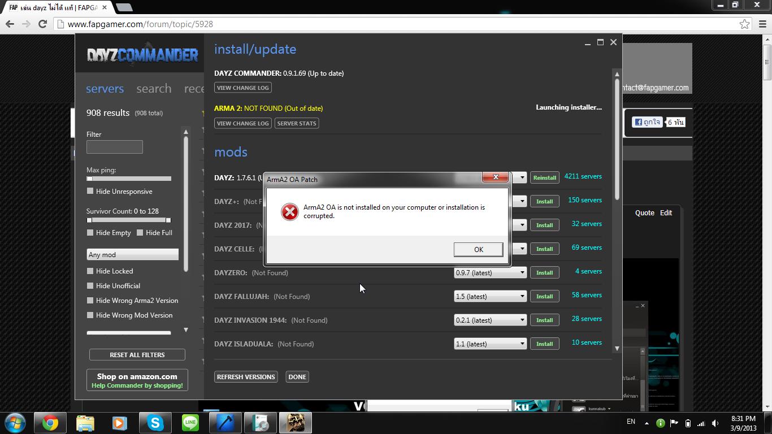Image resolution: width=772 pixels, height=434 pixels.
Task: Click the red error icon in the dialog
Action: click(x=290, y=212)
